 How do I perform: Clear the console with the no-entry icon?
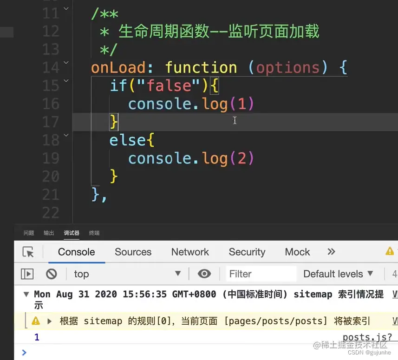click(x=52, y=274)
